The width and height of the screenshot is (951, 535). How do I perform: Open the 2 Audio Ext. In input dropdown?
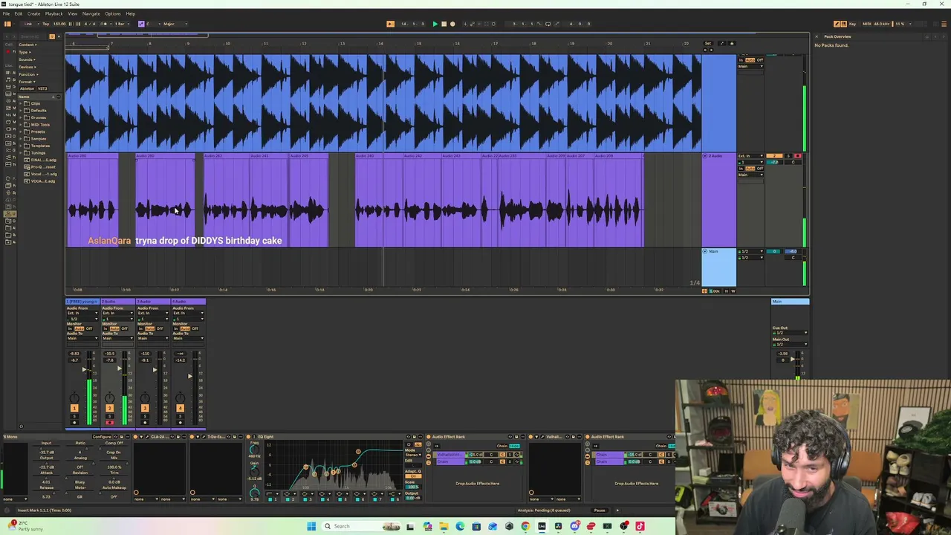750,156
